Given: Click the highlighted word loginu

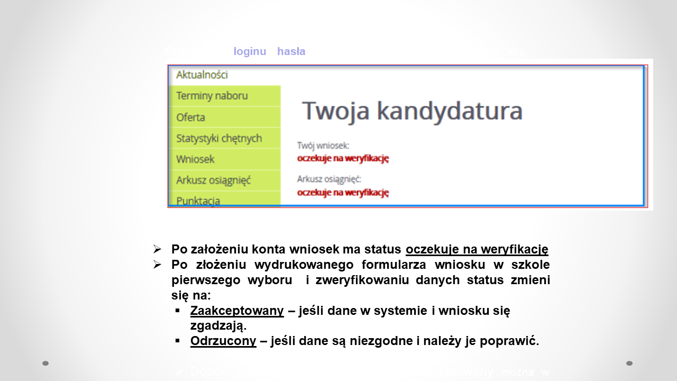Looking at the screenshot, I should [250, 51].
